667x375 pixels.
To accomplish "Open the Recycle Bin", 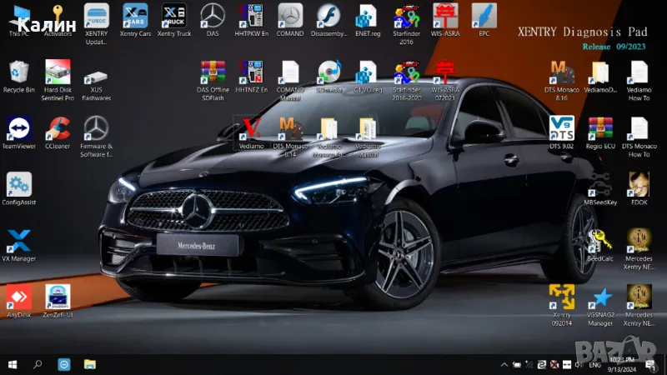I will (x=18, y=73).
